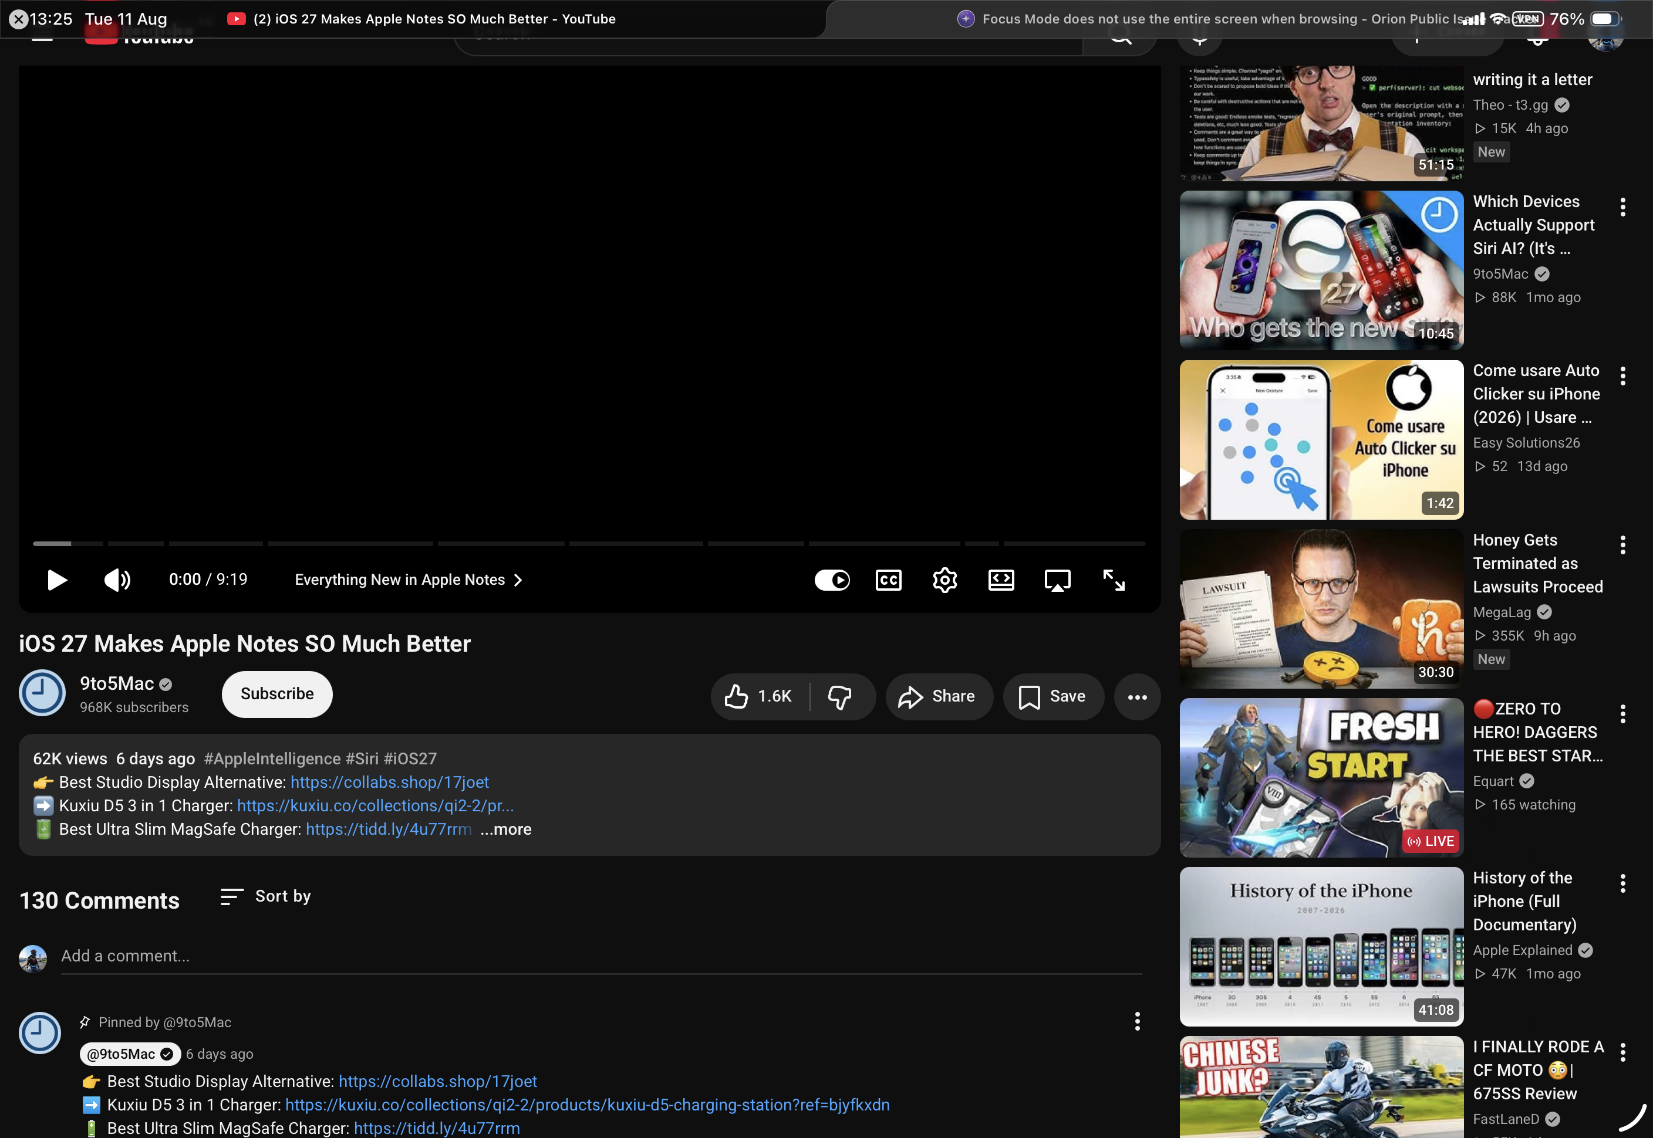Viewport: 1653px width, 1138px height.
Task: Open the 9to5Mac channel avatar under the title
Action: click(42, 692)
